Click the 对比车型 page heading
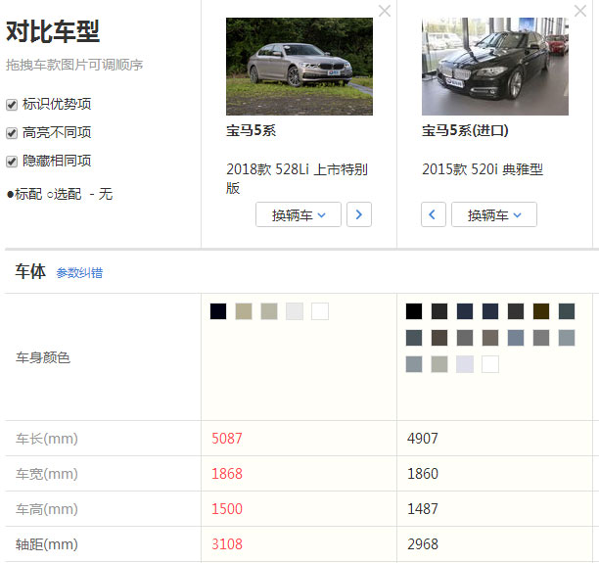599x563 pixels. tap(53, 31)
